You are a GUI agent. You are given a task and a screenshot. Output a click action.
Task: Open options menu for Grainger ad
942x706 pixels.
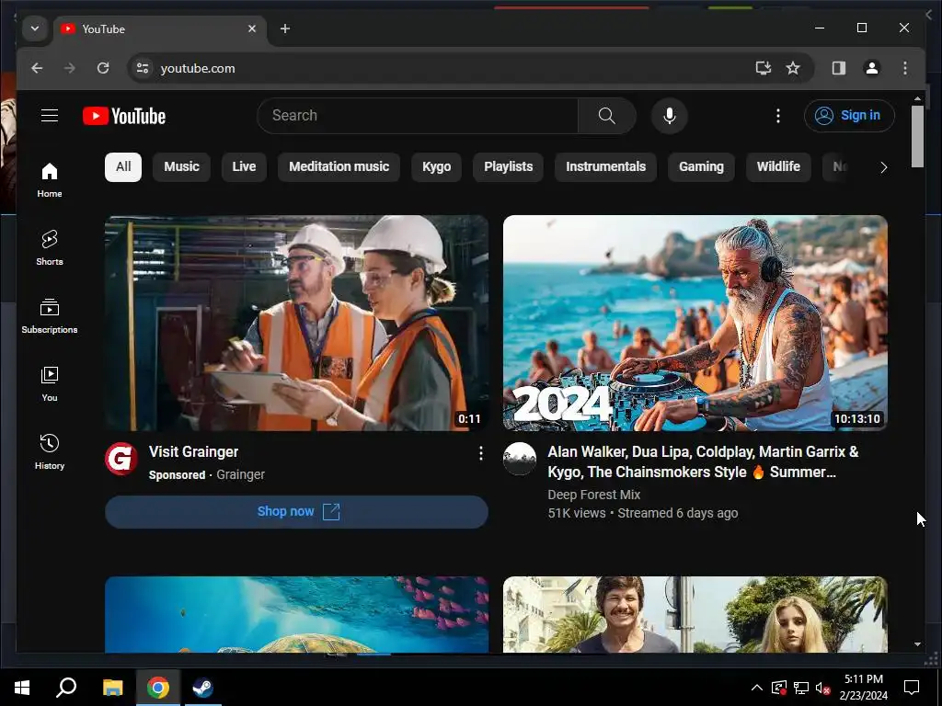click(x=480, y=453)
